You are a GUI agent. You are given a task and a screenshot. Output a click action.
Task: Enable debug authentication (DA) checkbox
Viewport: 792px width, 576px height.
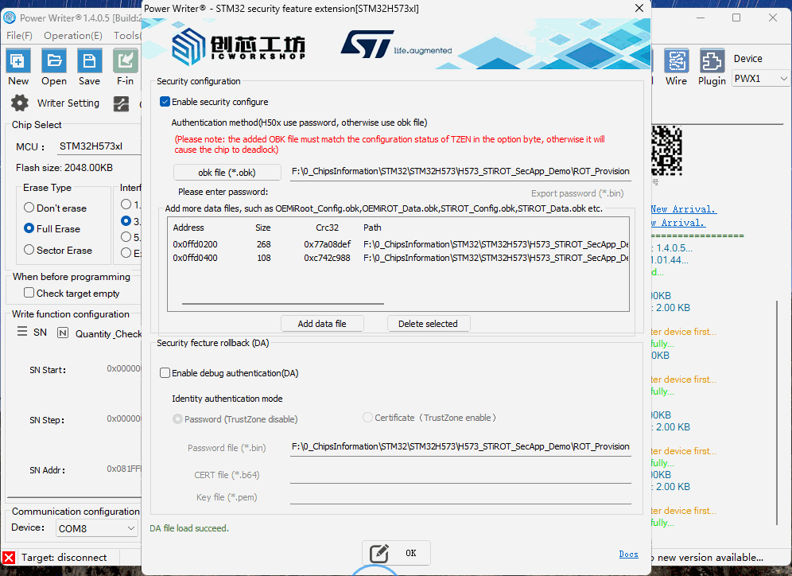click(x=165, y=373)
